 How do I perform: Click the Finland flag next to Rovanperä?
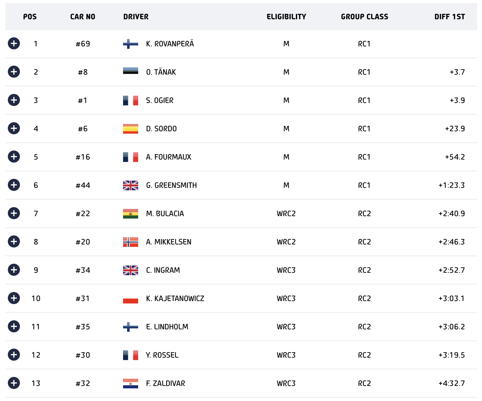click(131, 44)
